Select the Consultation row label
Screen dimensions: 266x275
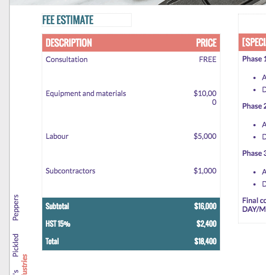(66, 59)
